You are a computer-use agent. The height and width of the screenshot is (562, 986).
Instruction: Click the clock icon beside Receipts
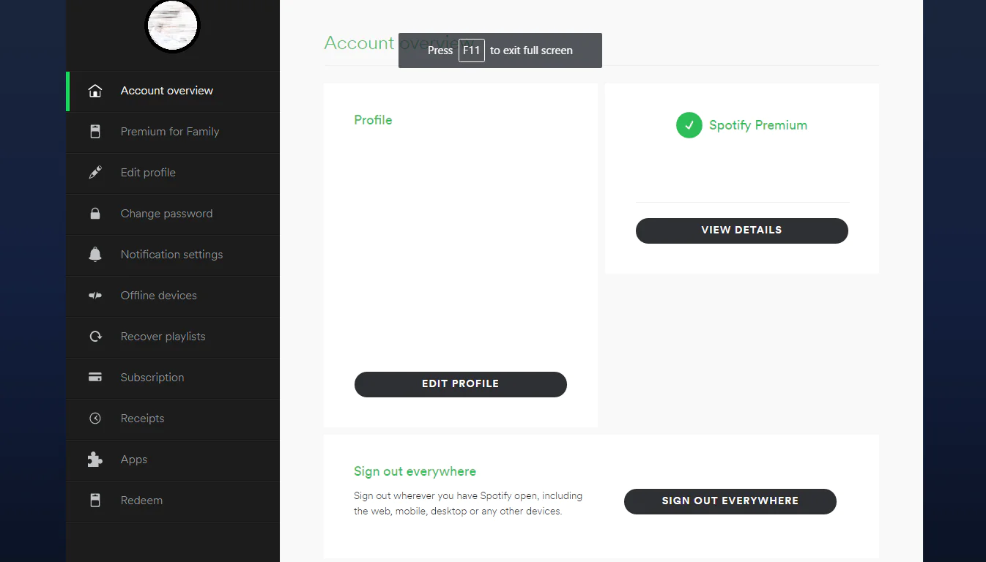(95, 419)
